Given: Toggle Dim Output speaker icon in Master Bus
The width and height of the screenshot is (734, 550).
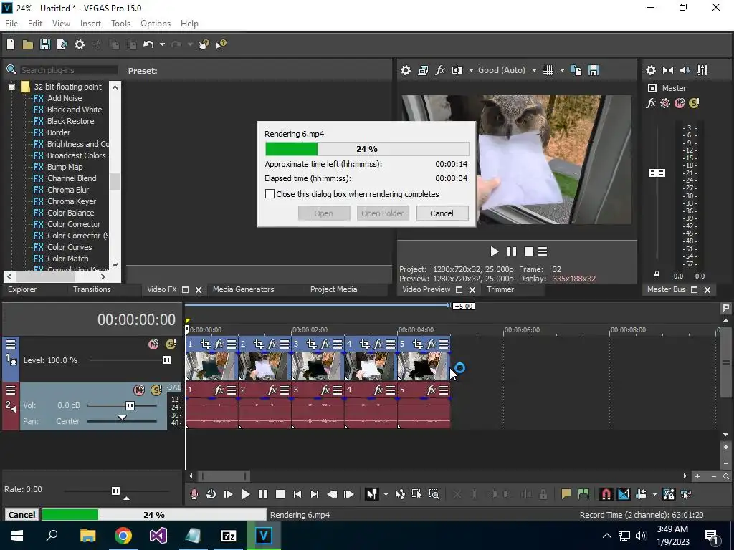Looking at the screenshot, I should click(685, 70).
